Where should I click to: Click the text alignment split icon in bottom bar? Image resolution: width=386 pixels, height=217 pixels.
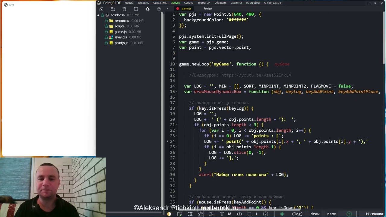click(211, 214)
